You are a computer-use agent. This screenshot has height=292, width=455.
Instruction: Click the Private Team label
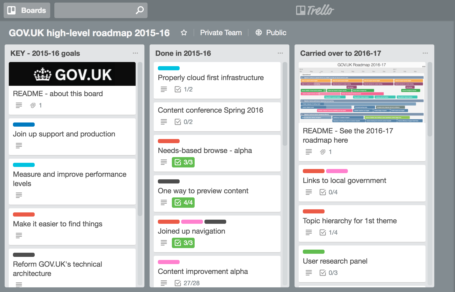tap(221, 33)
